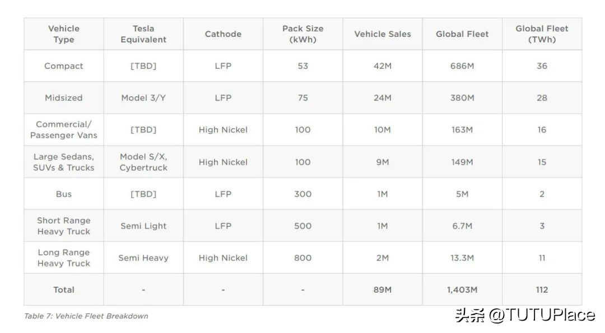
Task: Click the Semi Heavy cell
Action: pyautogui.click(x=143, y=258)
